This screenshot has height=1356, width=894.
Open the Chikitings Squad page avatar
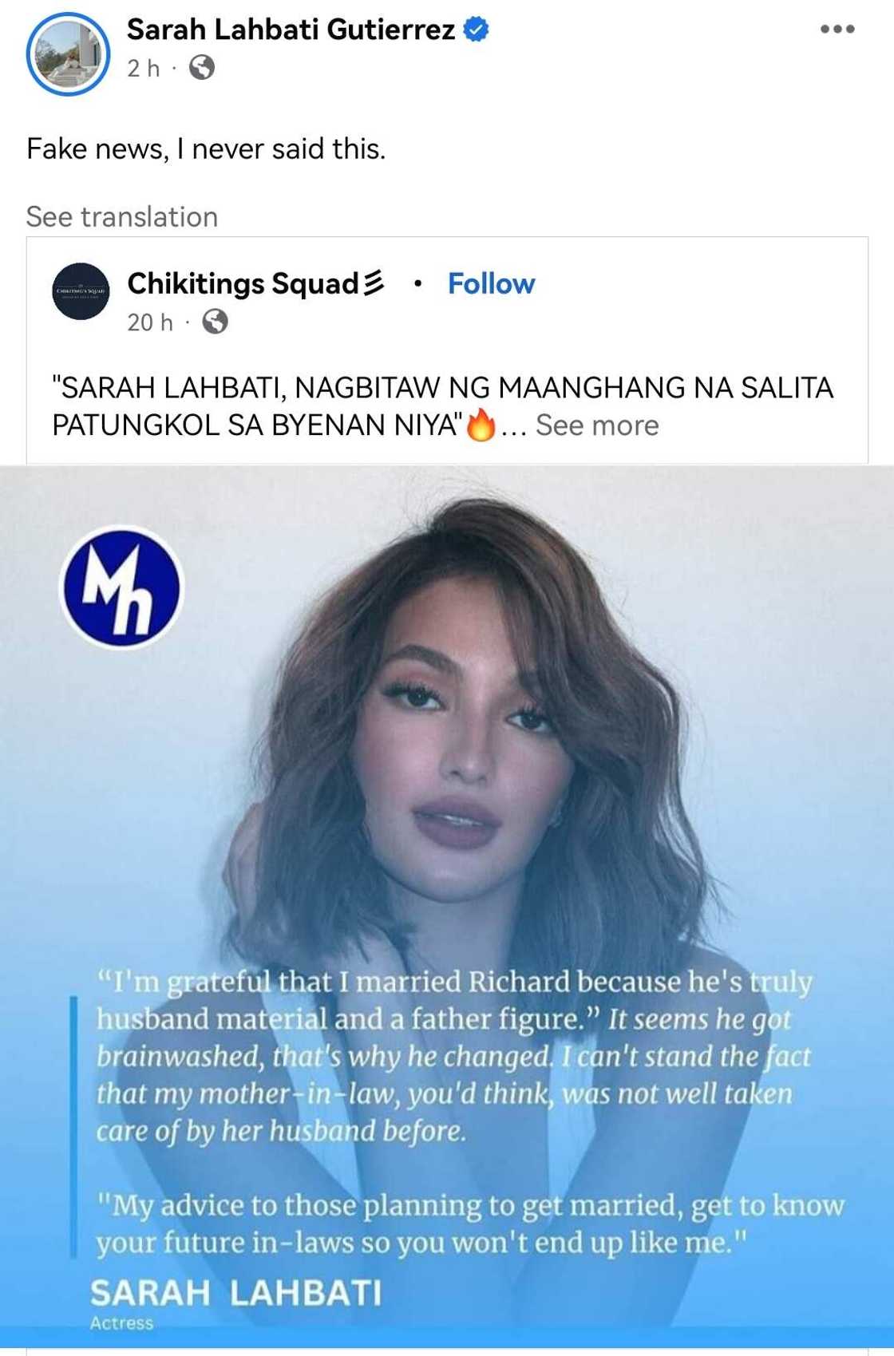81,291
